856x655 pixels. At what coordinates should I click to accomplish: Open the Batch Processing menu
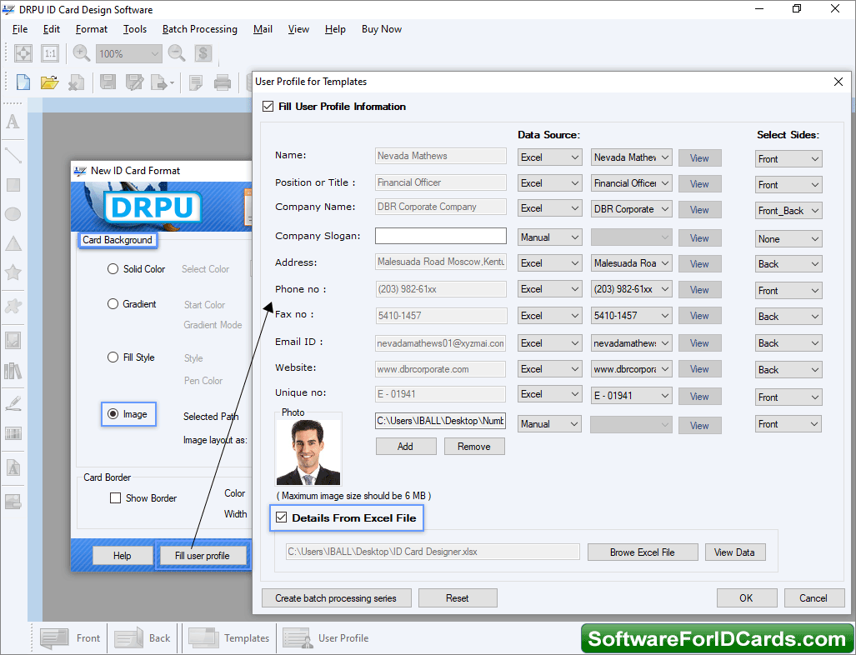[x=200, y=29]
